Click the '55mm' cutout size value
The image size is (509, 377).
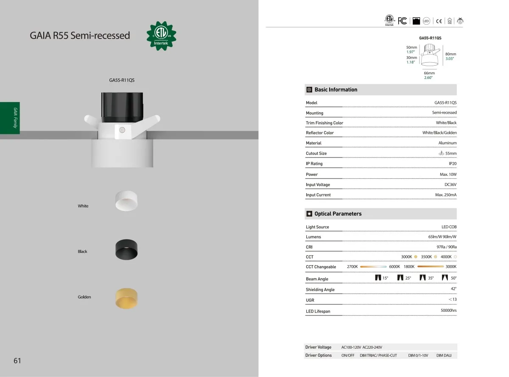click(451, 154)
